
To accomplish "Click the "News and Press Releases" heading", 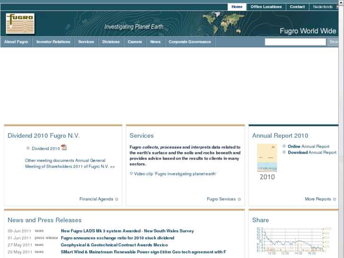I will (44, 220).
